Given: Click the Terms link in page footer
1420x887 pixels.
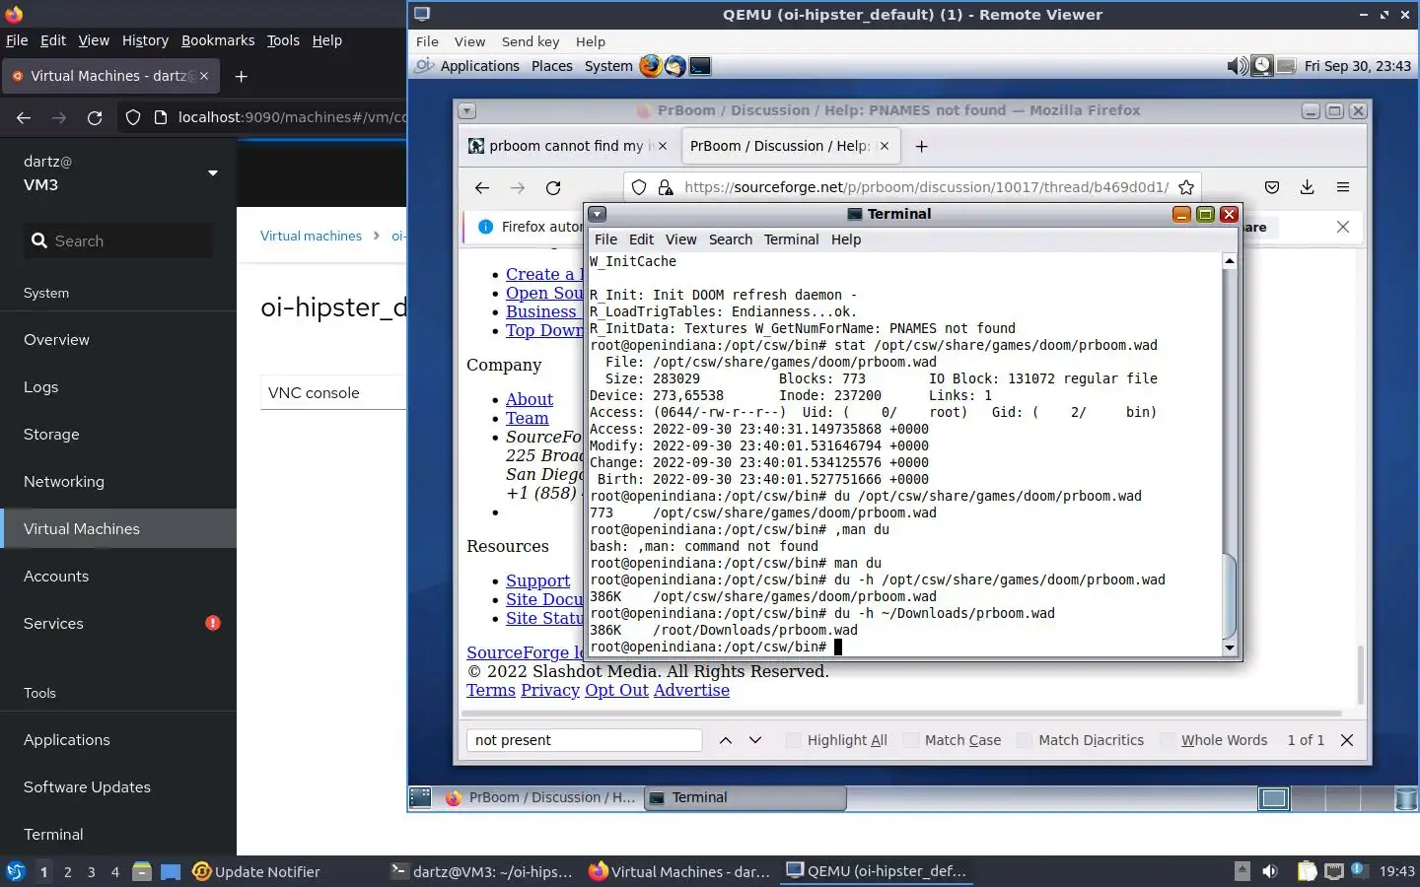Looking at the screenshot, I should [491, 690].
